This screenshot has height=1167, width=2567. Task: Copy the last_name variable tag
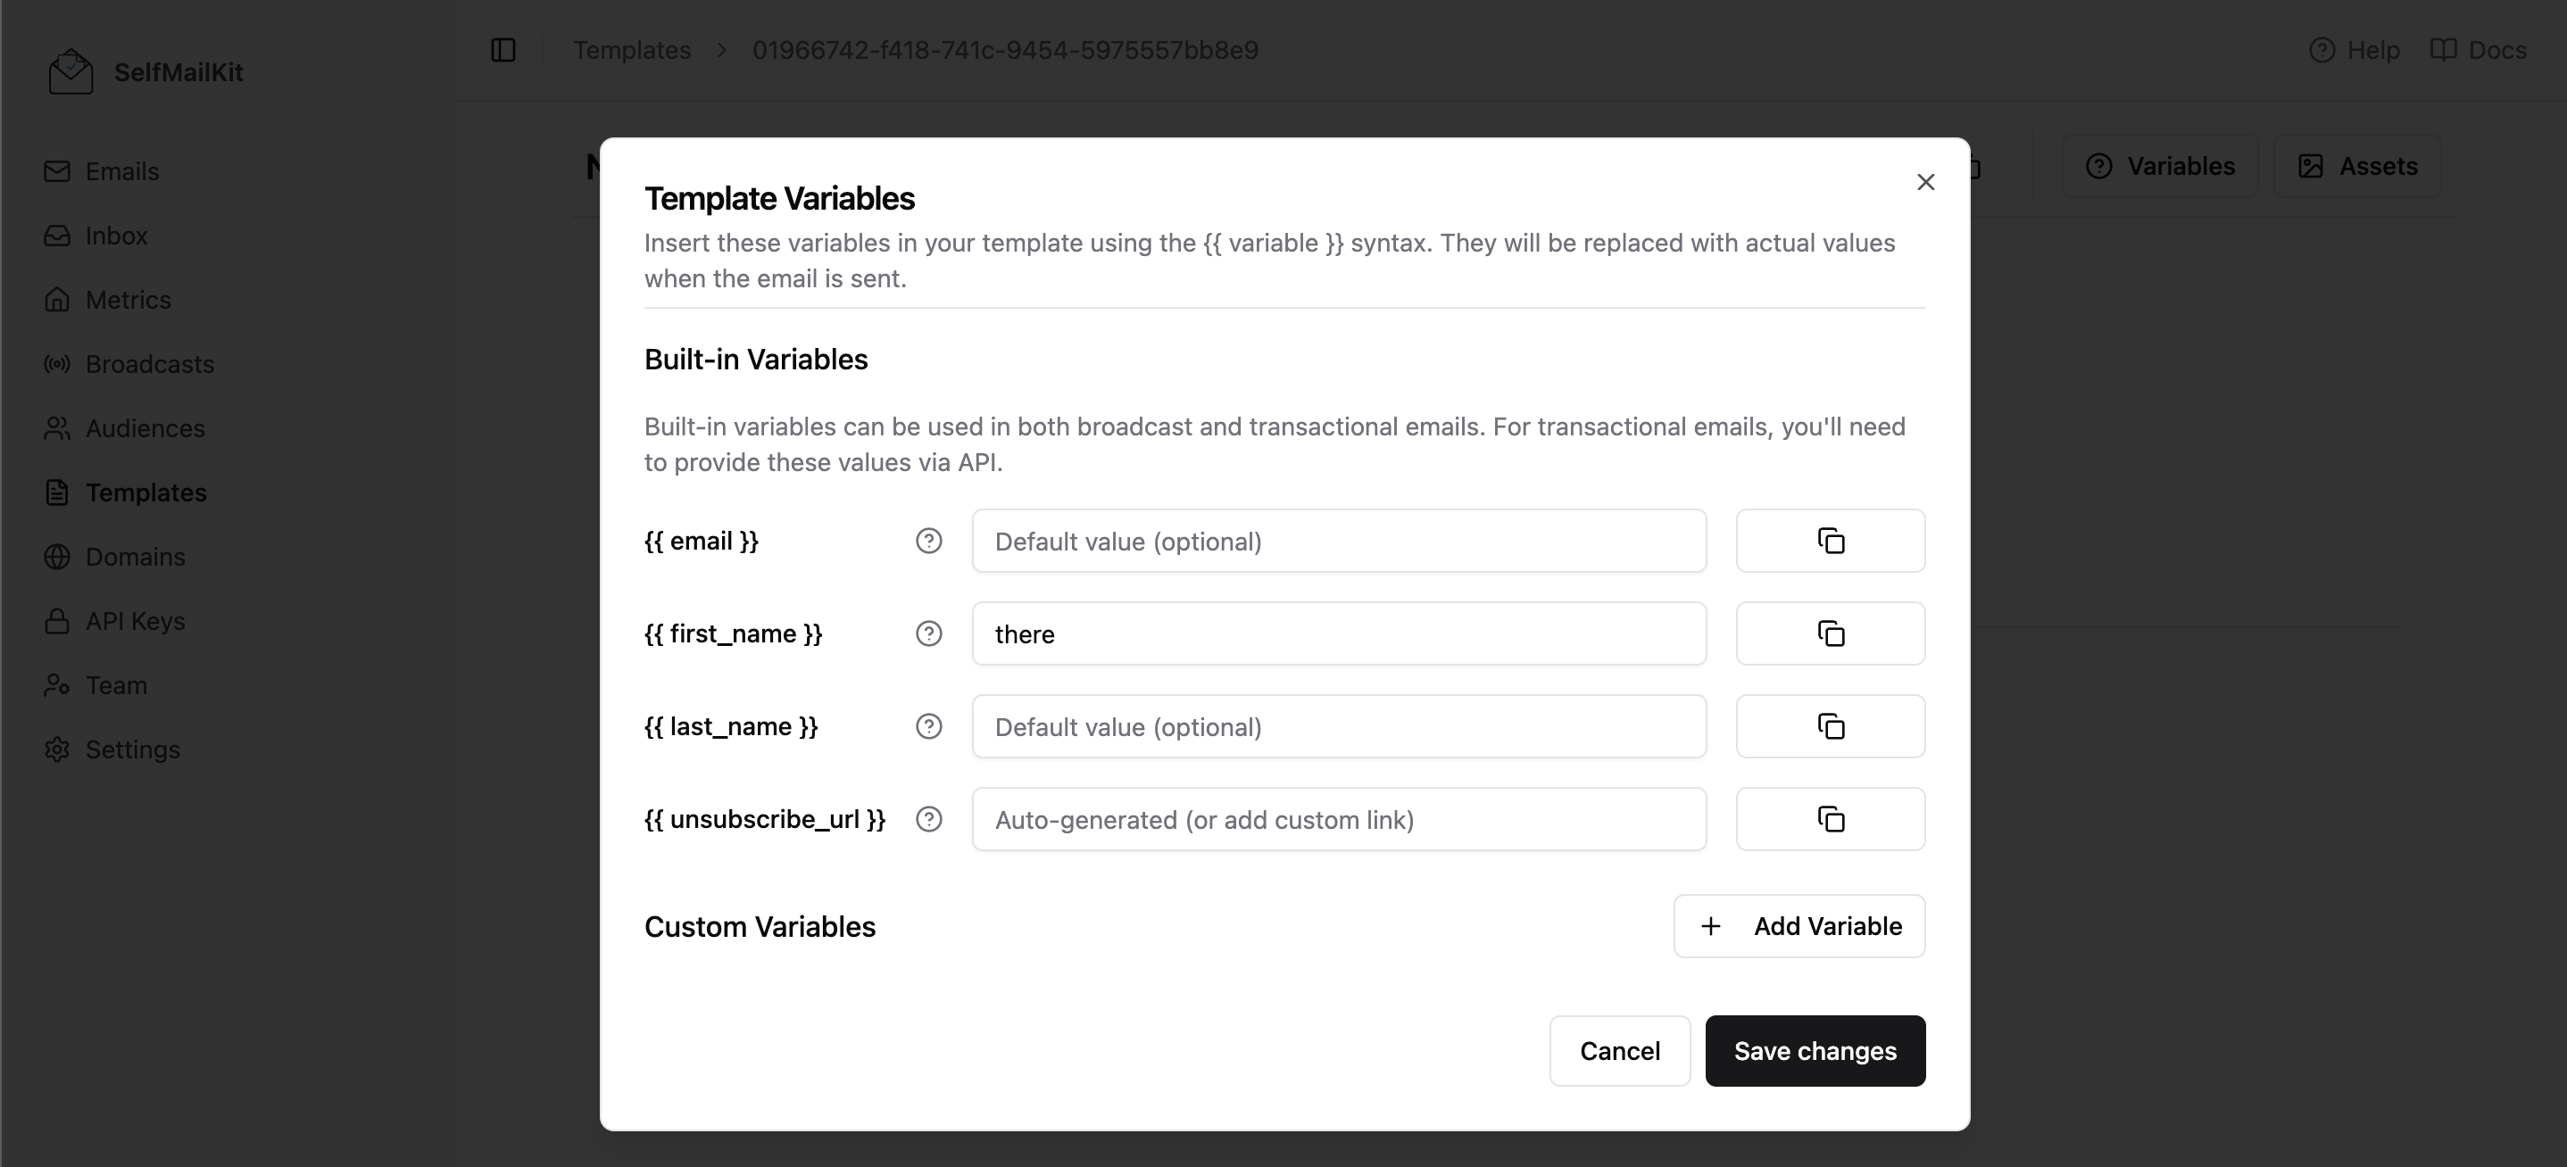coord(1831,726)
